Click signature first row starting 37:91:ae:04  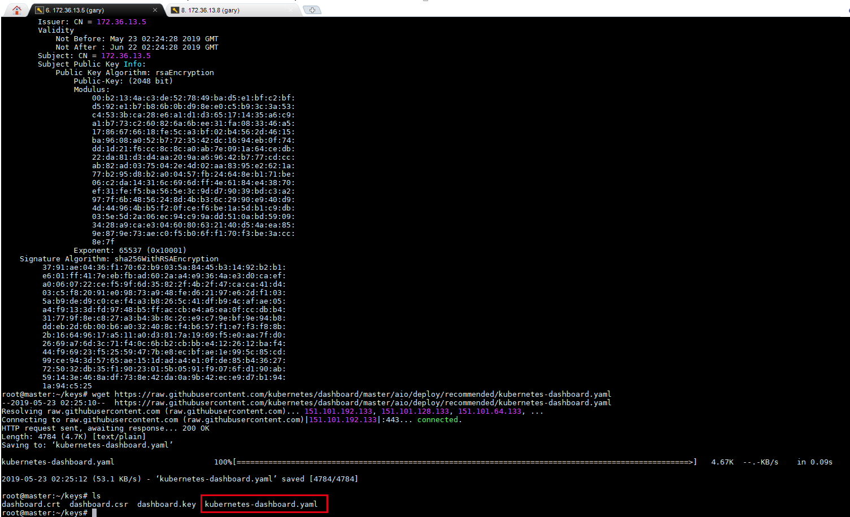(164, 267)
